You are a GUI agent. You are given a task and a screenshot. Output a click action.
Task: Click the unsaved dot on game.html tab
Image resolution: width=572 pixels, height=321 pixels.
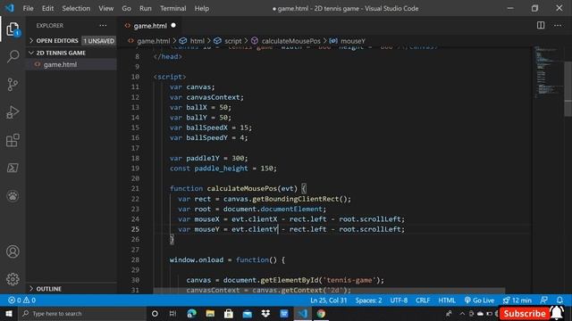point(173,25)
